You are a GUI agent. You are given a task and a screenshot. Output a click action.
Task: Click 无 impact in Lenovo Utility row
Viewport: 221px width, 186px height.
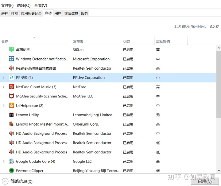click(x=158, y=115)
